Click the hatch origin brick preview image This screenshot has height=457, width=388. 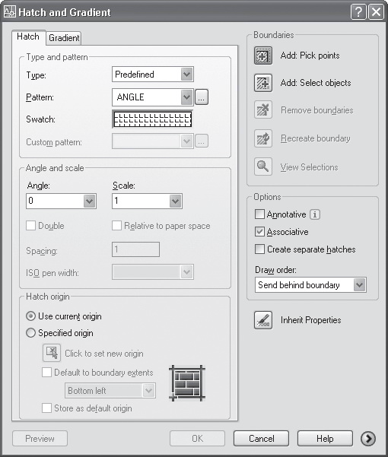tap(187, 383)
